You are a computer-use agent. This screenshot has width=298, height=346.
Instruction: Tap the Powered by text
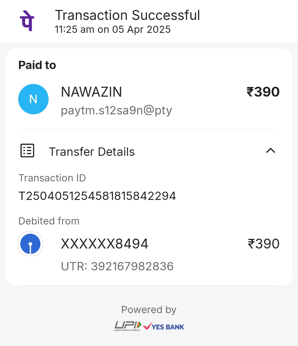(x=149, y=310)
